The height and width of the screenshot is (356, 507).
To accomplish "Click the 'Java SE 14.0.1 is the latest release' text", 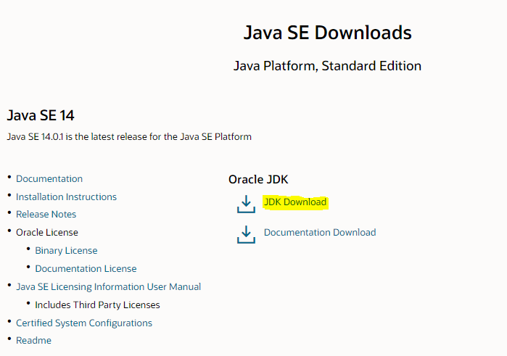I will [129, 137].
